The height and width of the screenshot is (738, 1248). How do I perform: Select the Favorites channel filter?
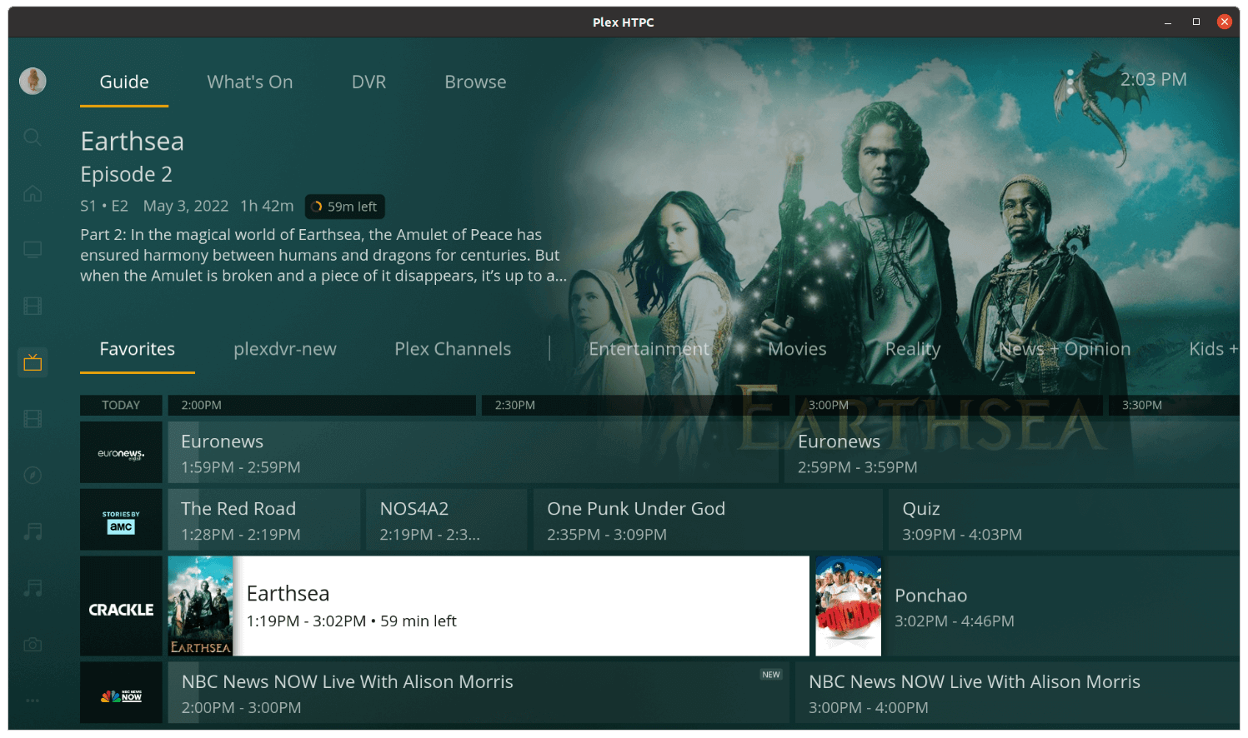[x=138, y=349]
